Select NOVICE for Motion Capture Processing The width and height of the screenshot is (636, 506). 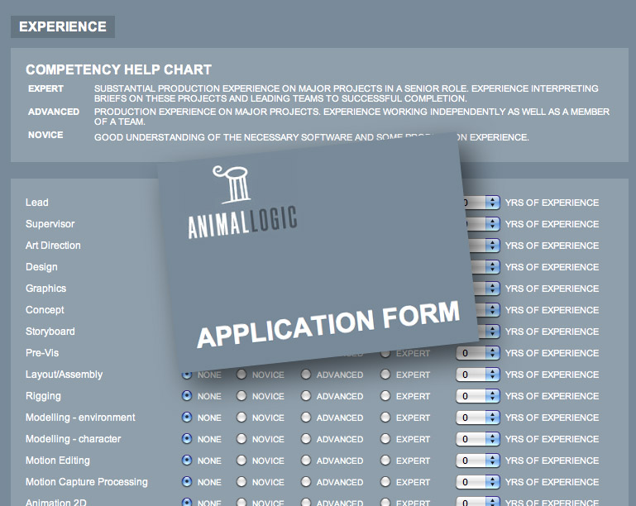coord(241,482)
